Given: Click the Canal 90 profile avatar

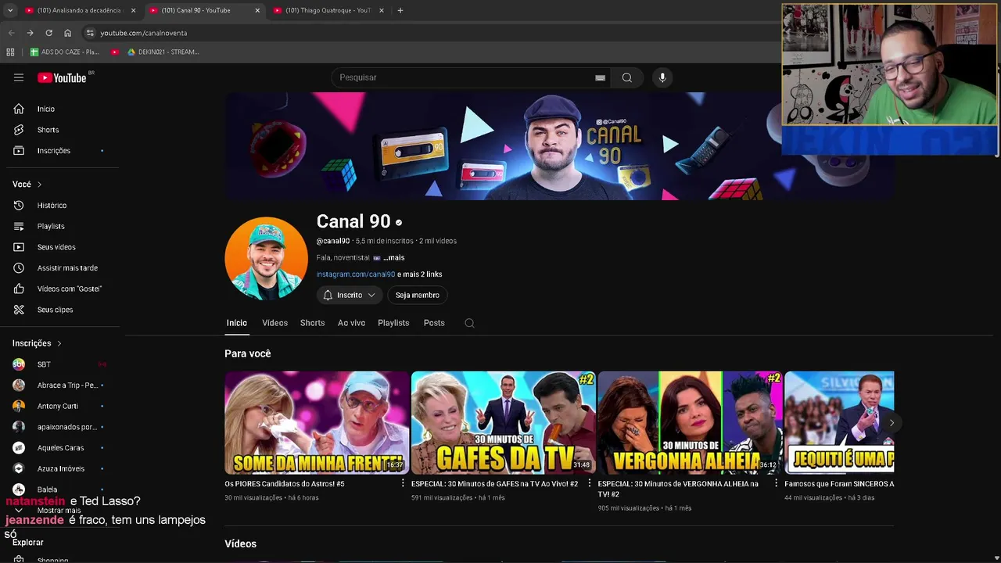Looking at the screenshot, I should coord(266,258).
